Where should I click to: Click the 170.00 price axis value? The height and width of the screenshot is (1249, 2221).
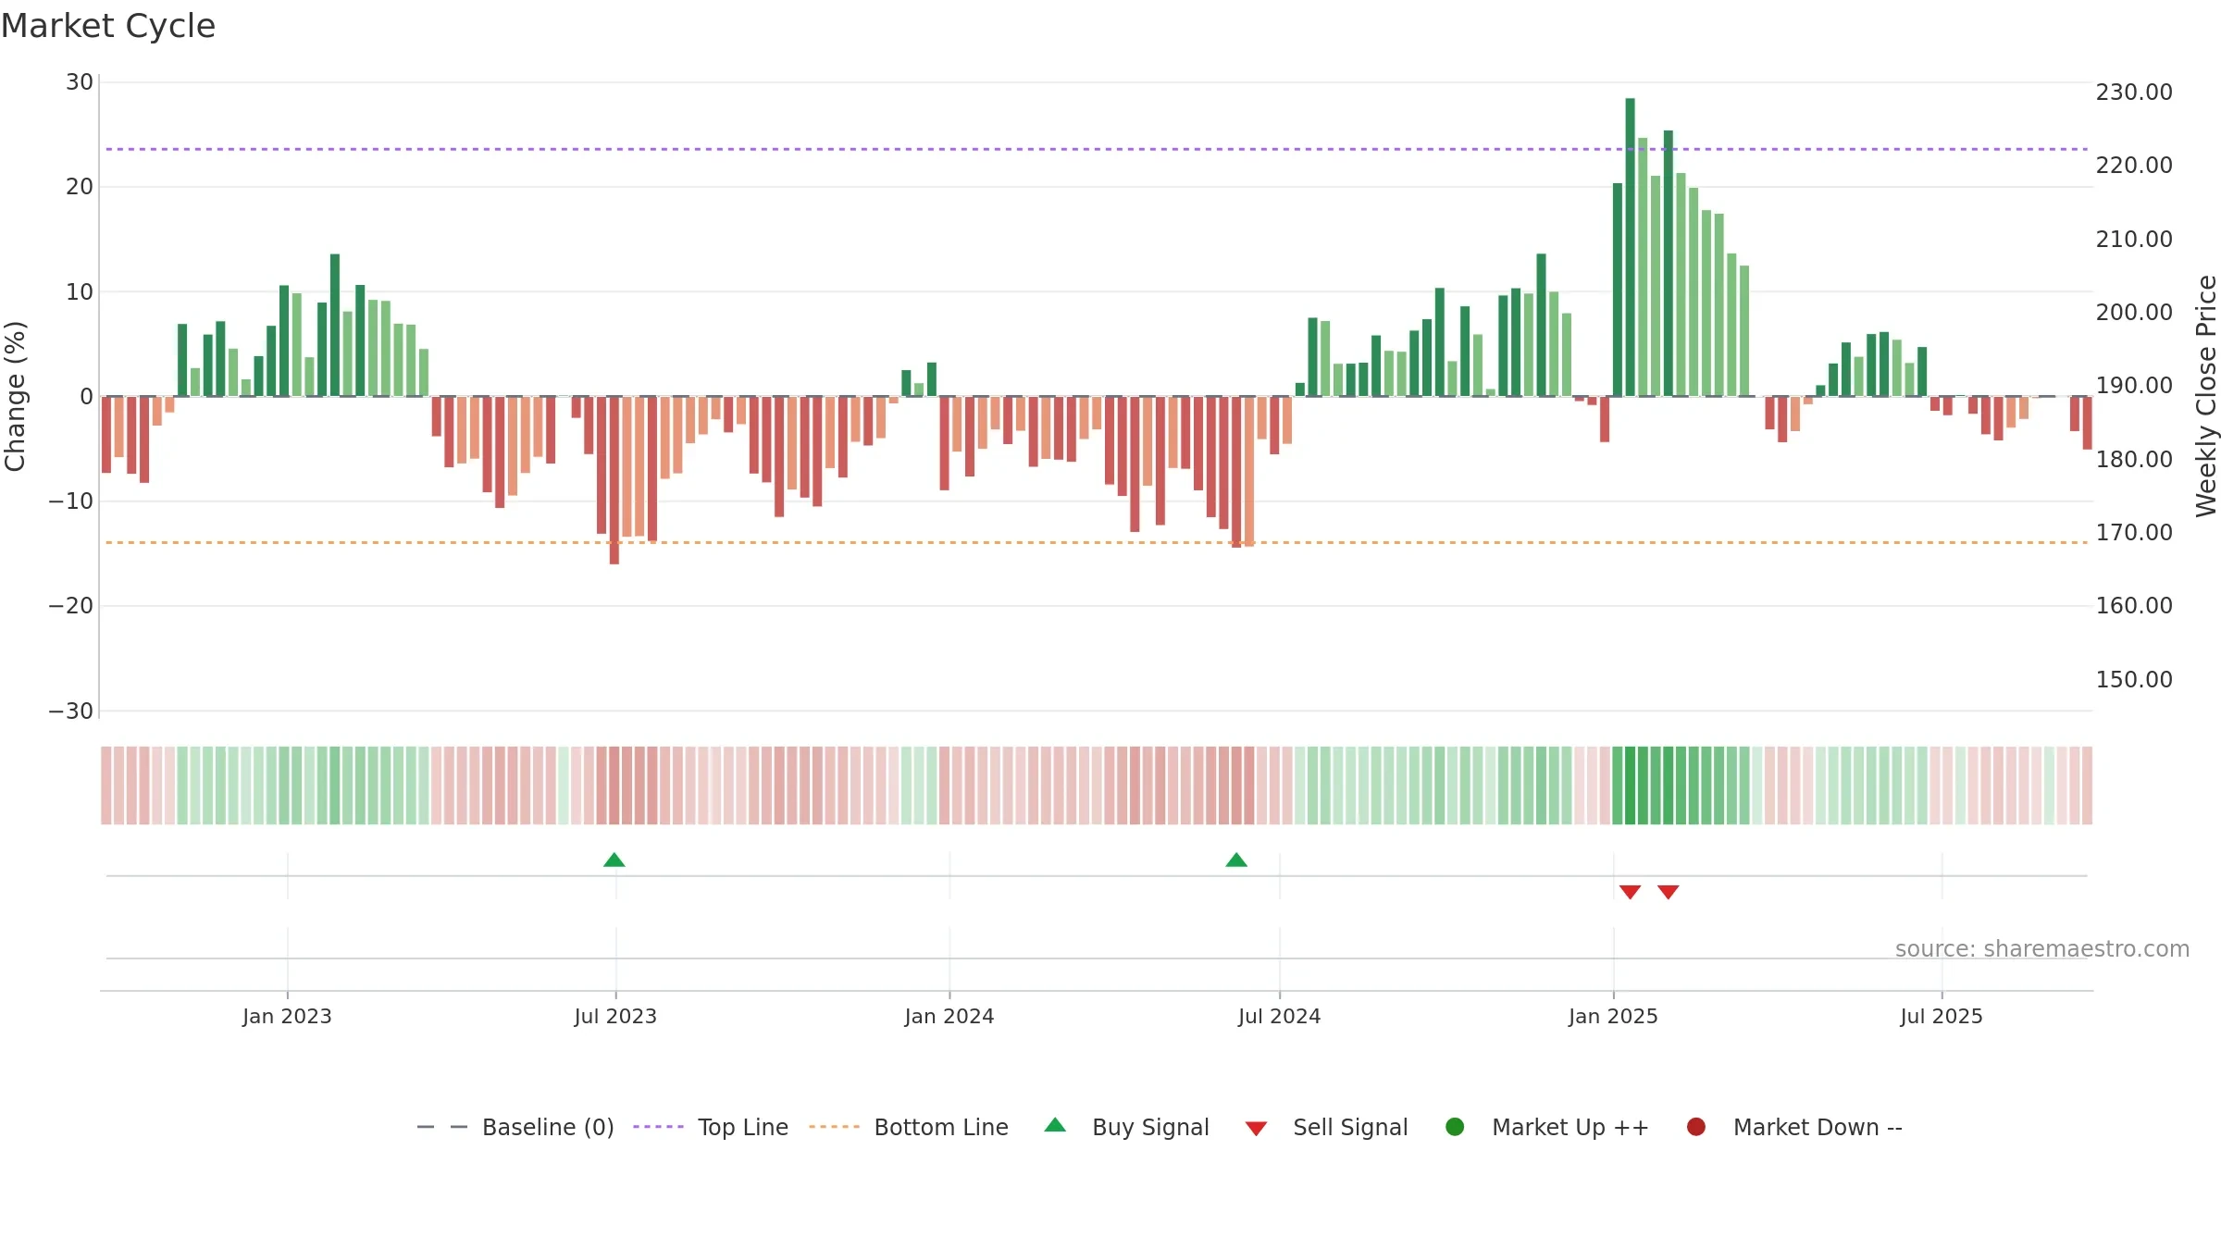click(2134, 533)
